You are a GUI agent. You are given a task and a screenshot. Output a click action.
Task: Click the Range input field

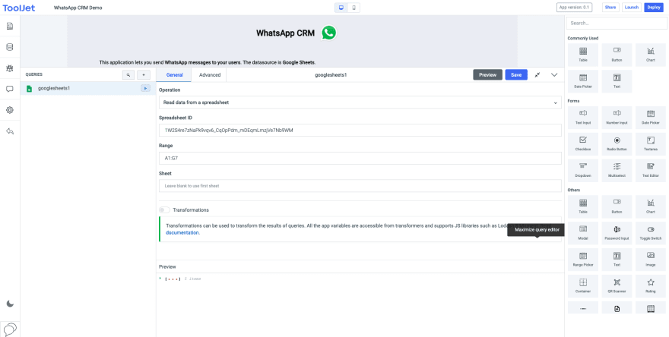pos(360,158)
